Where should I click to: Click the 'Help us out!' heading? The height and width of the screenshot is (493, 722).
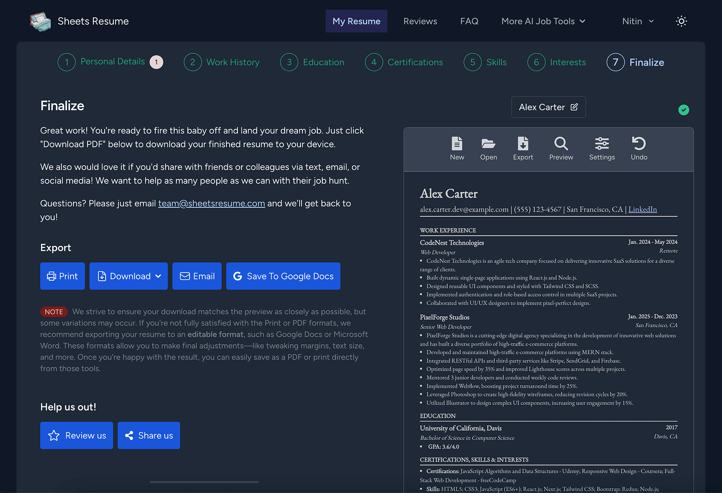68,407
